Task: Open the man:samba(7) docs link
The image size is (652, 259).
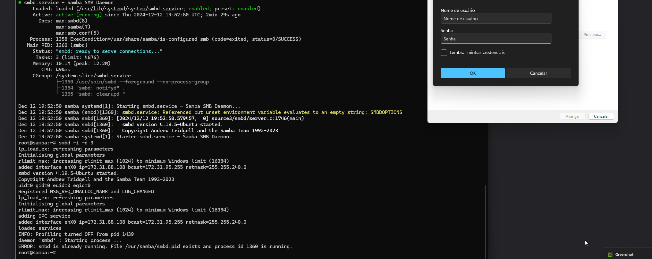Action: (x=73, y=27)
